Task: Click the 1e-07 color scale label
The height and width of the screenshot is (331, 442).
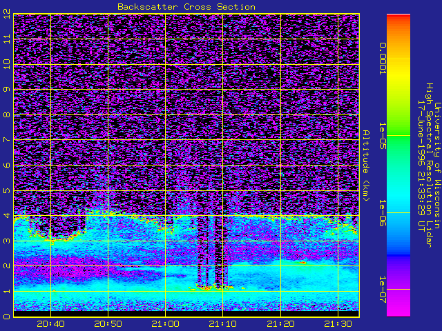Action: tap(382, 290)
